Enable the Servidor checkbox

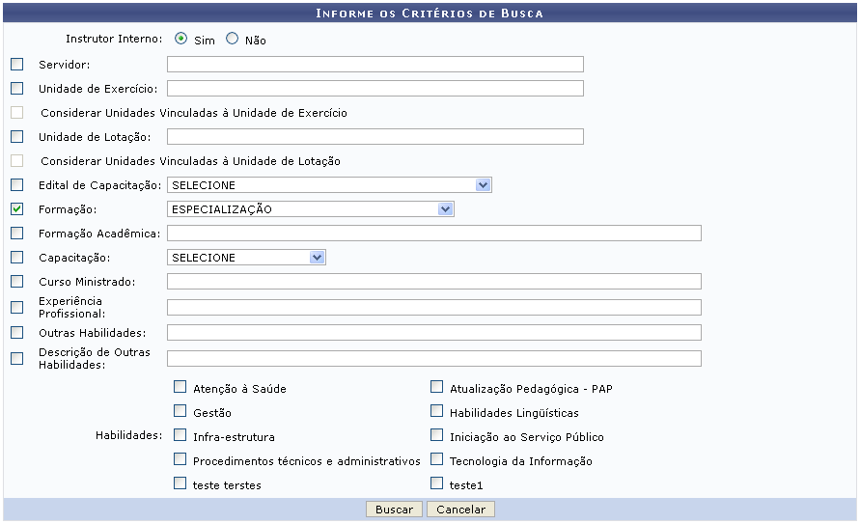(16, 65)
